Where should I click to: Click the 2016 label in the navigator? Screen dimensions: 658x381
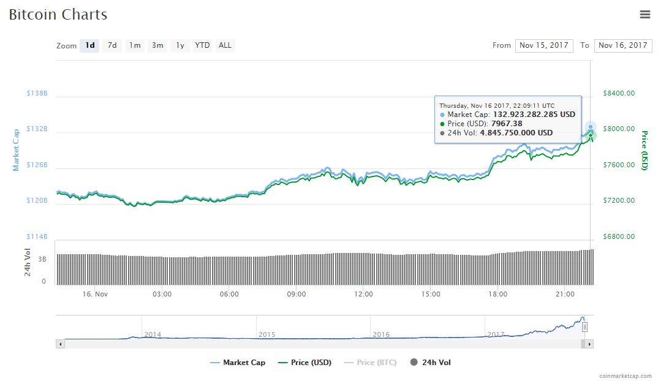click(x=381, y=334)
